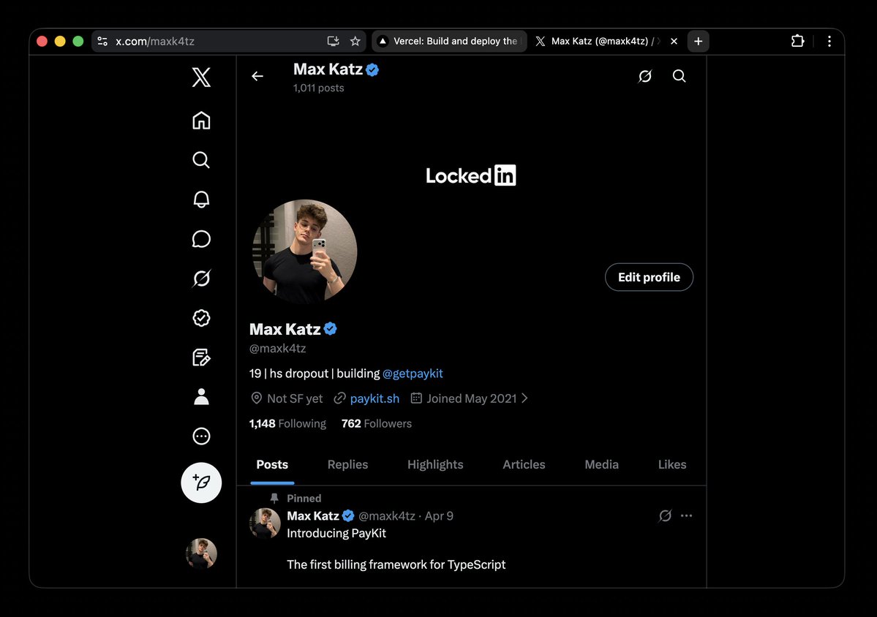This screenshot has height=617, width=877.
Task: Open Messages chat bubble in the sidebar
Action: (x=201, y=239)
